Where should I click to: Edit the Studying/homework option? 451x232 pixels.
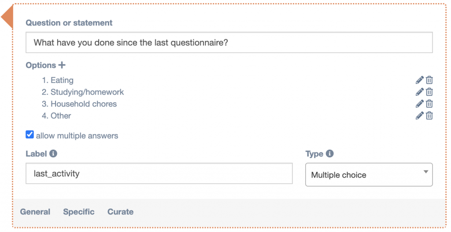point(419,92)
